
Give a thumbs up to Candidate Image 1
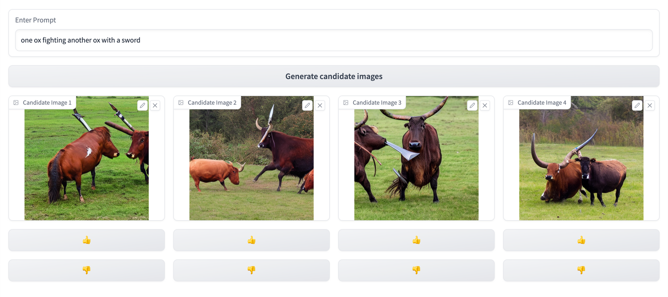coord(87,240)
